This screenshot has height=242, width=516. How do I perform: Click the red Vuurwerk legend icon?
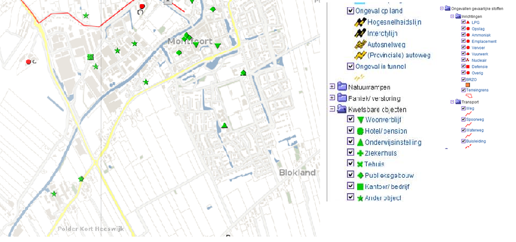pyautogui.click(x=468, y=54)
